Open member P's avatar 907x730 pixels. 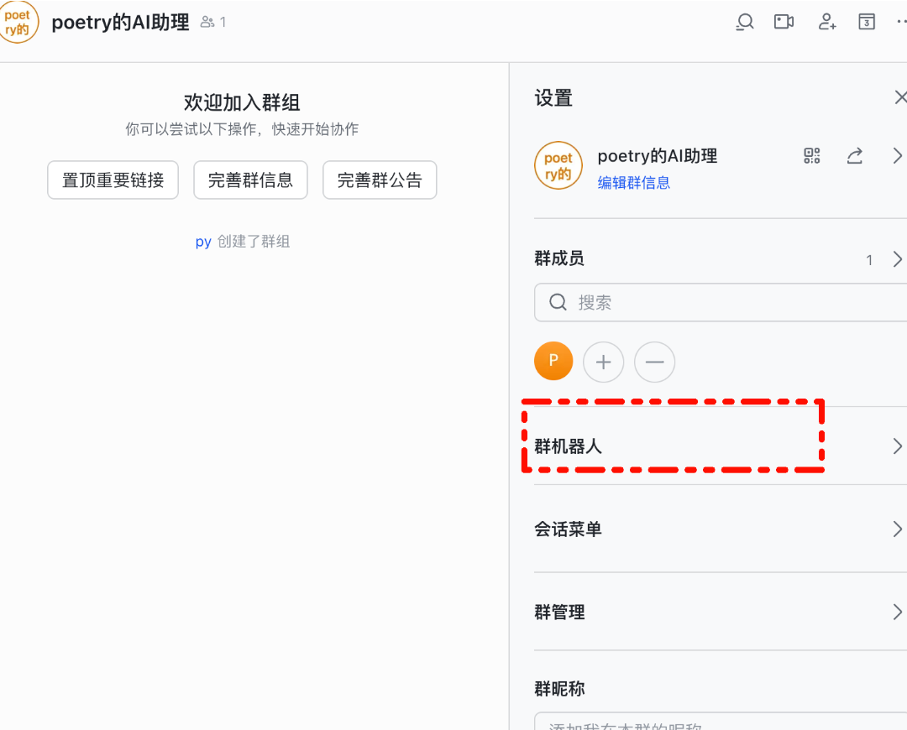tap(553, 362)
